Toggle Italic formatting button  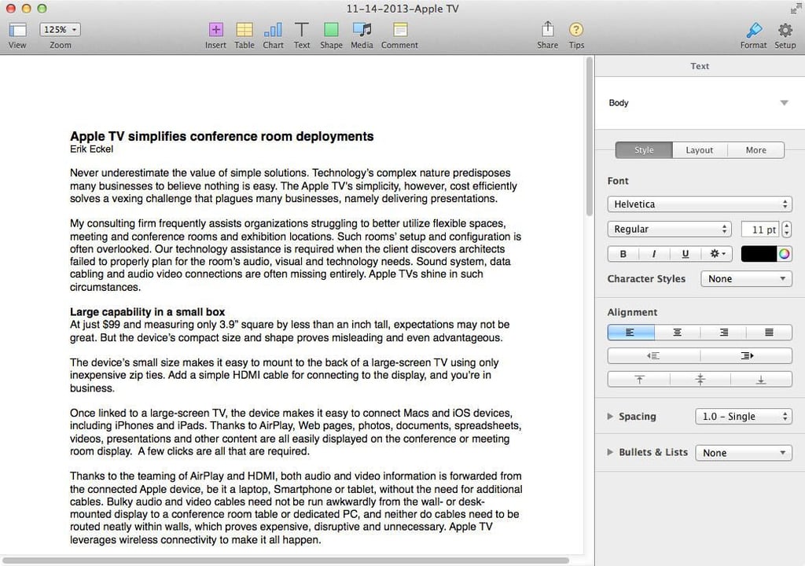(x=653, y=254)
